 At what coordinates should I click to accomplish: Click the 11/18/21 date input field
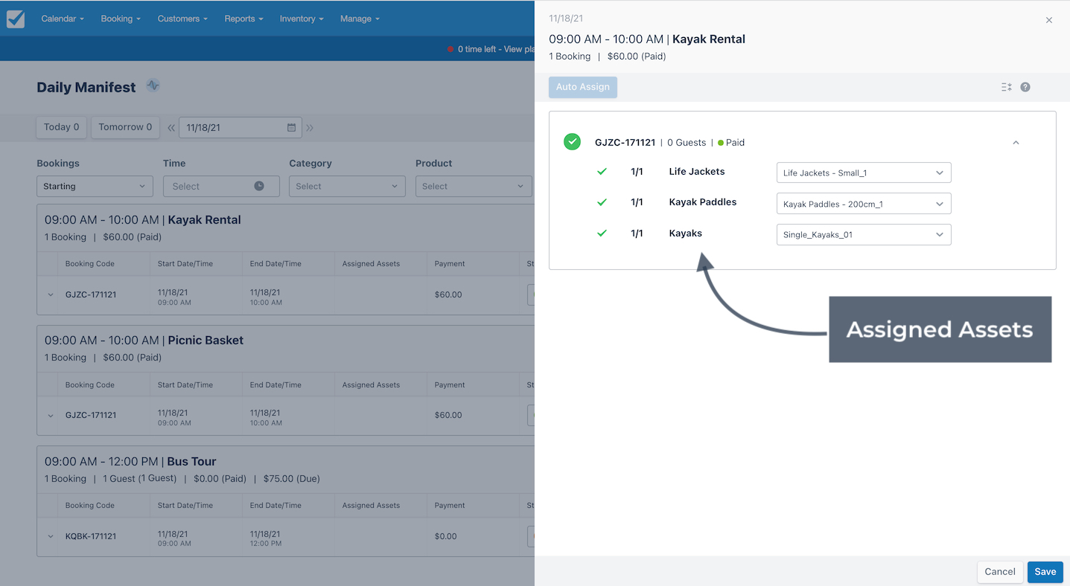point(241,128)
